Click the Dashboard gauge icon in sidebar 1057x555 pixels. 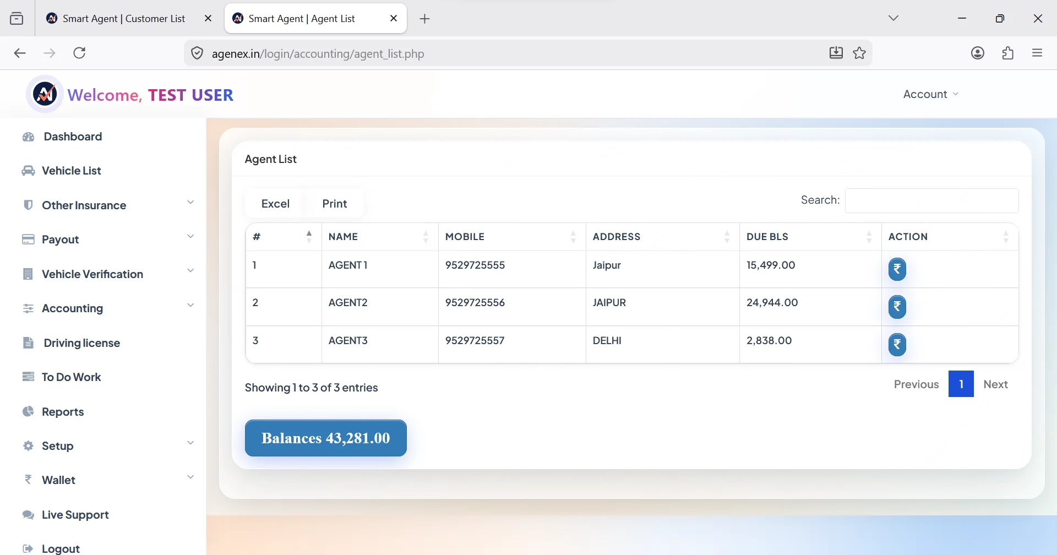pyautogui.click(x=28, y=137)
